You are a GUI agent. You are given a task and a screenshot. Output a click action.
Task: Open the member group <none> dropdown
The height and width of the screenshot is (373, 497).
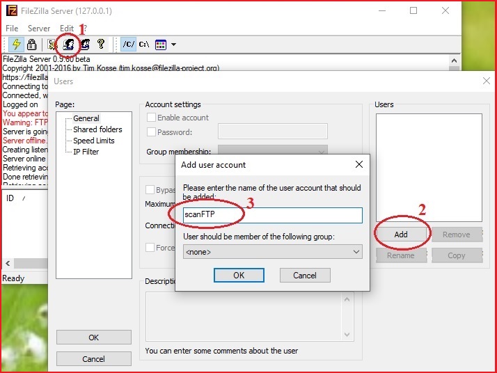coord(273,252)
